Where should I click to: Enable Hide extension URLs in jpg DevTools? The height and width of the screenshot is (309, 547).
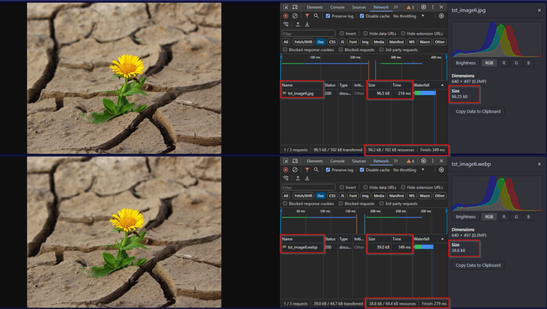403,34
